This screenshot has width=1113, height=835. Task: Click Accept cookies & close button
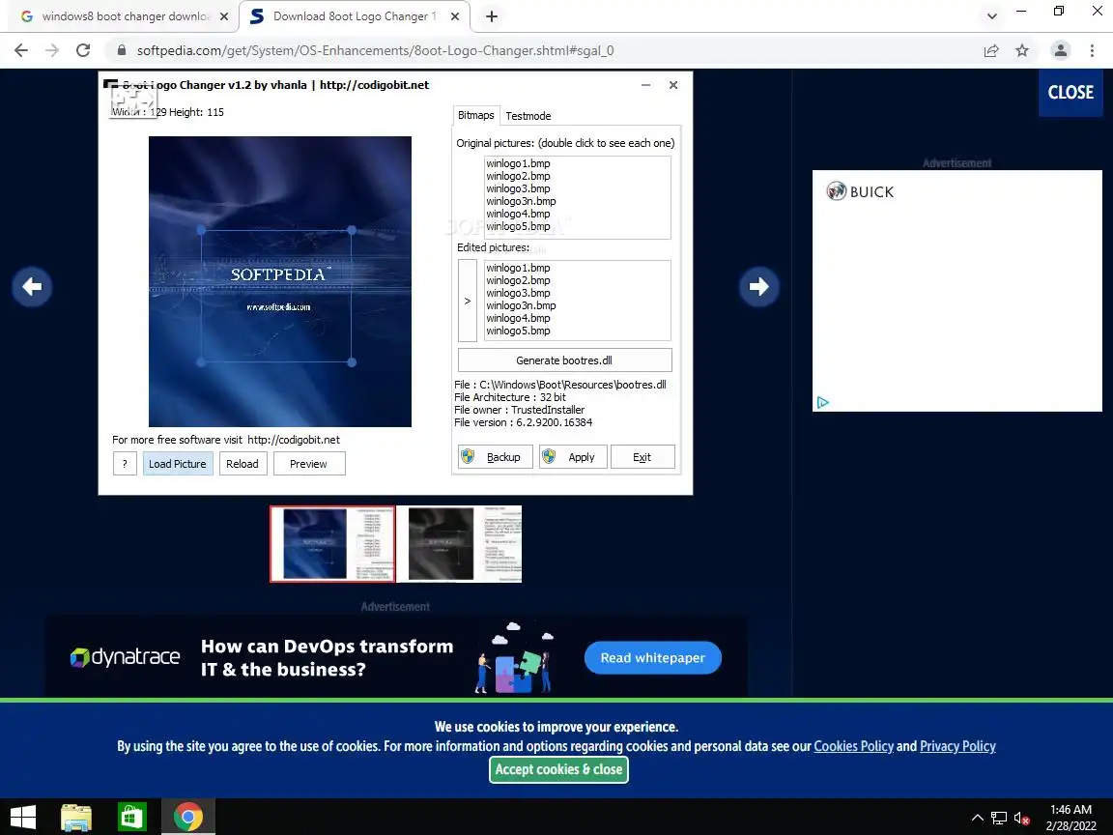coord(558,769)
